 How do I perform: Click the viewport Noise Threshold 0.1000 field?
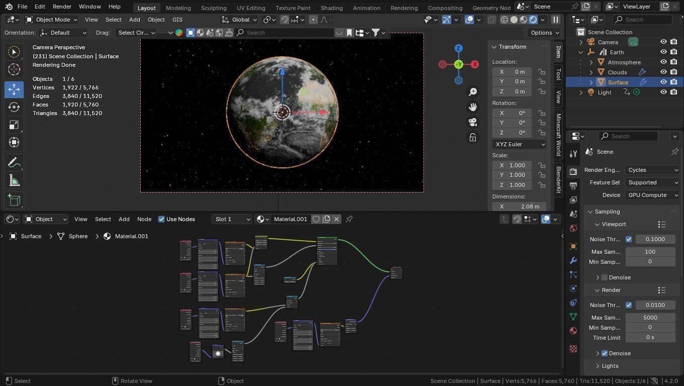point(655,239)
